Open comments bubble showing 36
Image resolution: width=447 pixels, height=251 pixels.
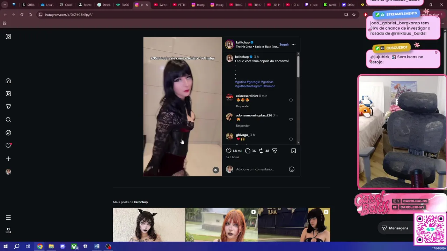[x=248, y=151]
